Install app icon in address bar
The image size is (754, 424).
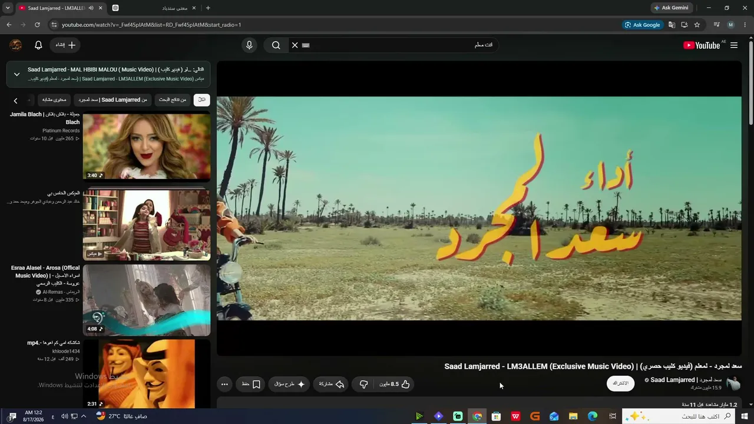(684, 25)
